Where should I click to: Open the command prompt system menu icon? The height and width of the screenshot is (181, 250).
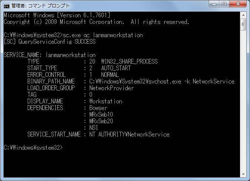click(7, 6)
